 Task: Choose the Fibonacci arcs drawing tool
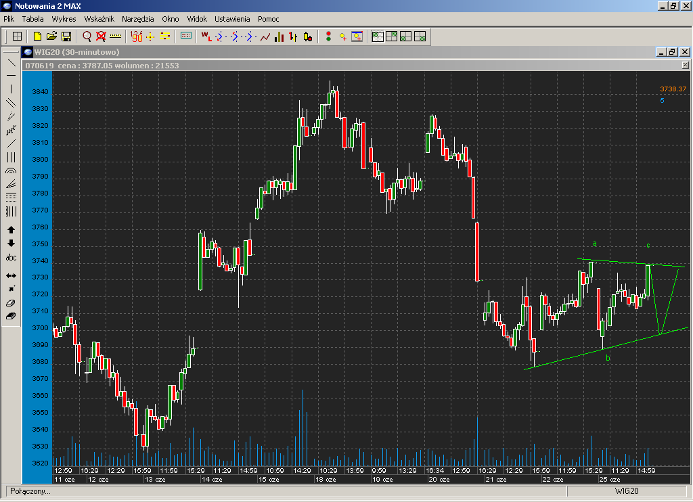(11, 171)
